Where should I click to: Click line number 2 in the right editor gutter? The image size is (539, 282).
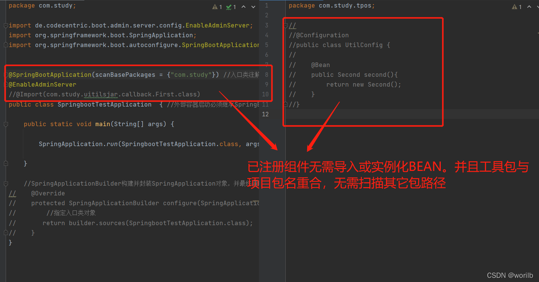coord(266,15)
